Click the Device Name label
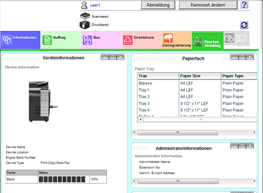The width and height of the screenshot is (263, 193). pos(15,147)
